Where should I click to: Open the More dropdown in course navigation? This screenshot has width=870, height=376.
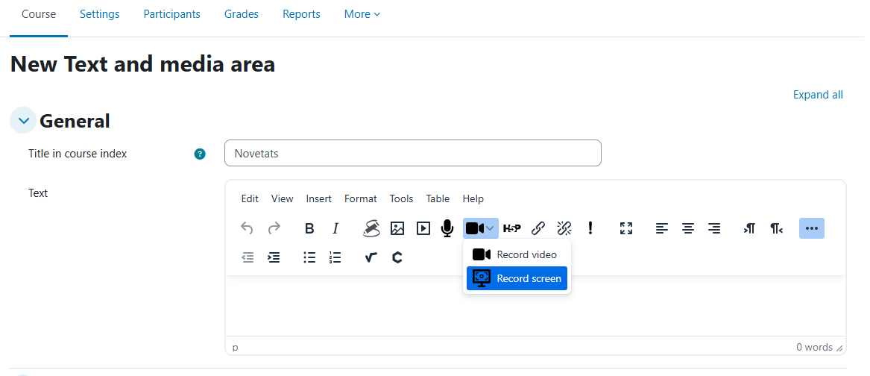pos(362,14)
